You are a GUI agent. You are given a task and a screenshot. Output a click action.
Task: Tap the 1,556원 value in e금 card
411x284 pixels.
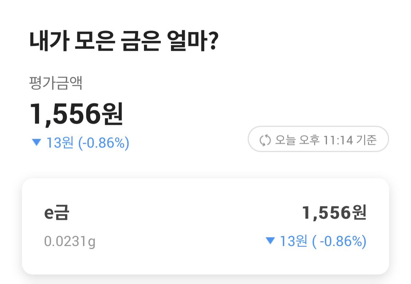(334, 212)
